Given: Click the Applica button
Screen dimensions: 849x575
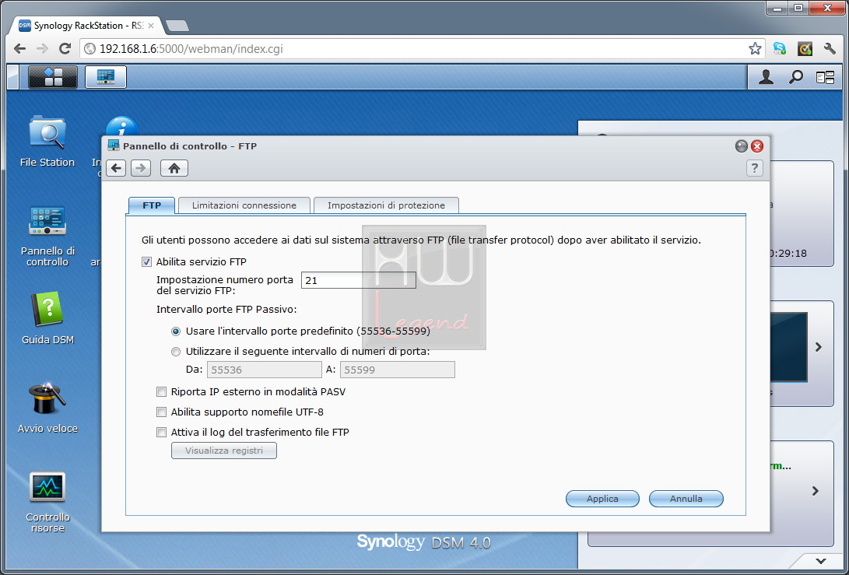Looking at the screenshot, I should pos(602,499).
